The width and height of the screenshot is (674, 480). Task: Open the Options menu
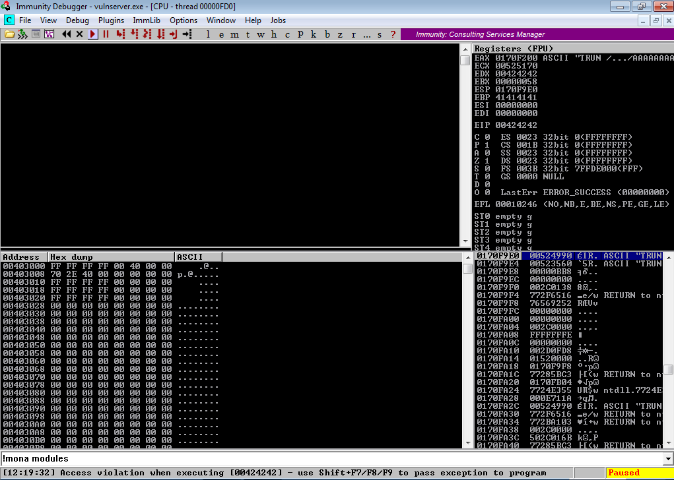tap(184, 20)
